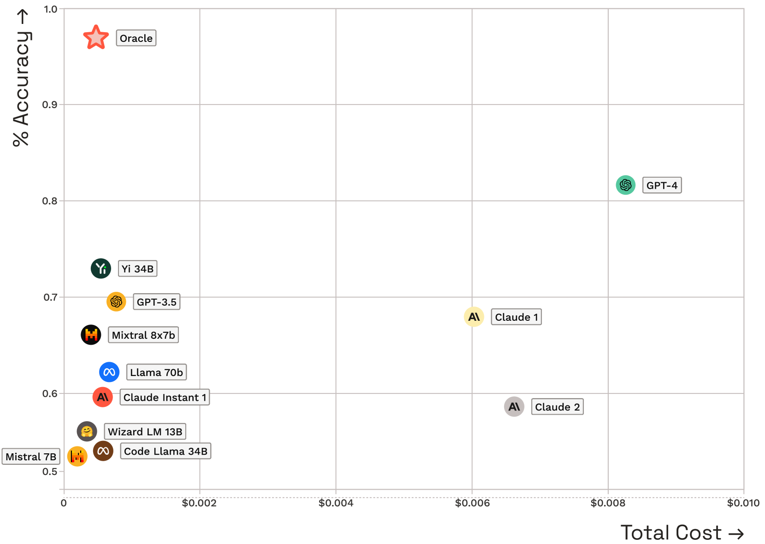Click the orange GPT-3.5 logo marker

click(116, 301)
